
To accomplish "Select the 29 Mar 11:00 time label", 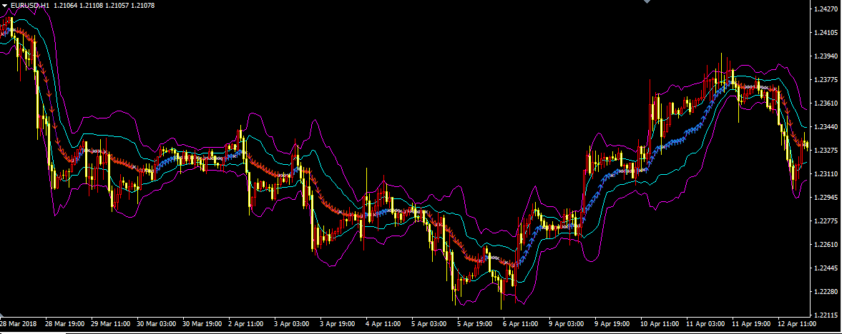I will click(x=110, y=323).
